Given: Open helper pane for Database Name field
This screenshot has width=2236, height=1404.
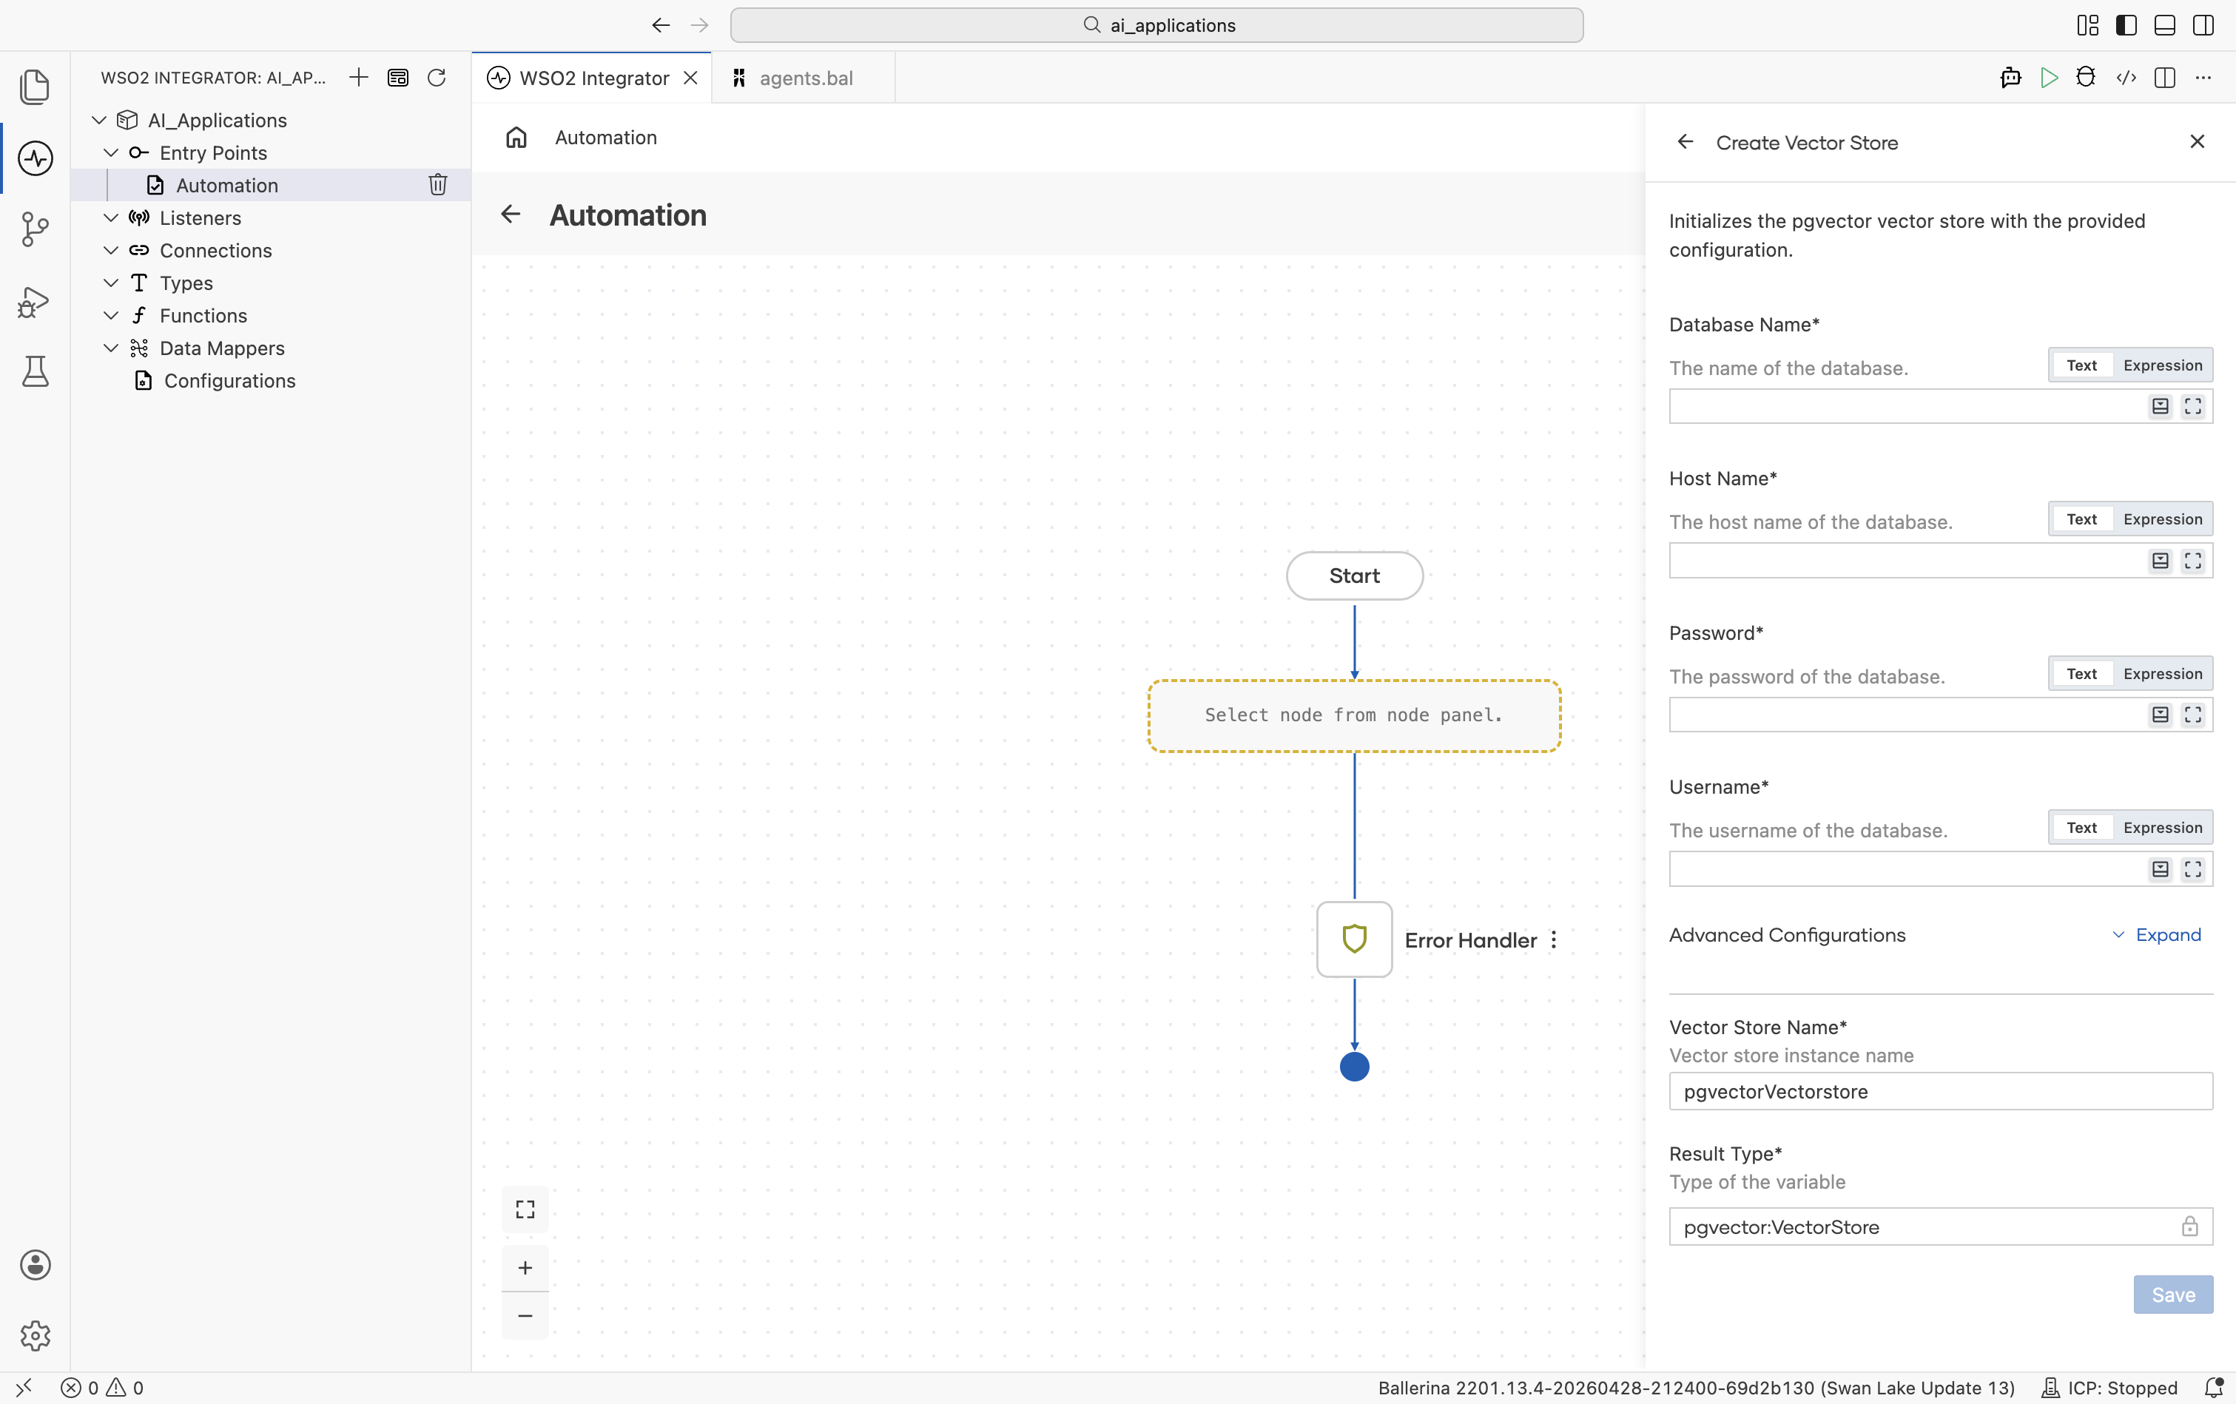Looking at the screenshot, I should pyautogui.click(x=2160, y=407).
